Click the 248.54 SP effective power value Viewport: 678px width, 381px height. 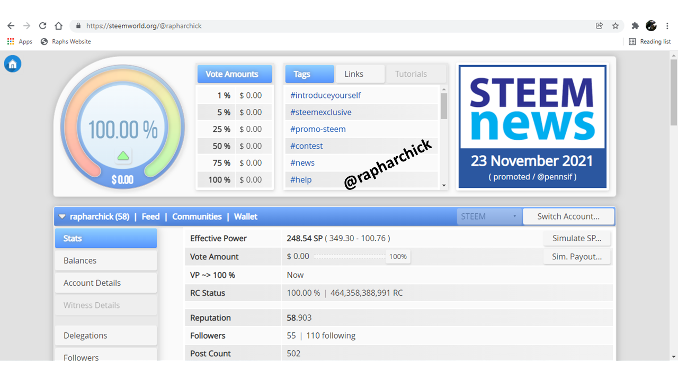(305, 239)
